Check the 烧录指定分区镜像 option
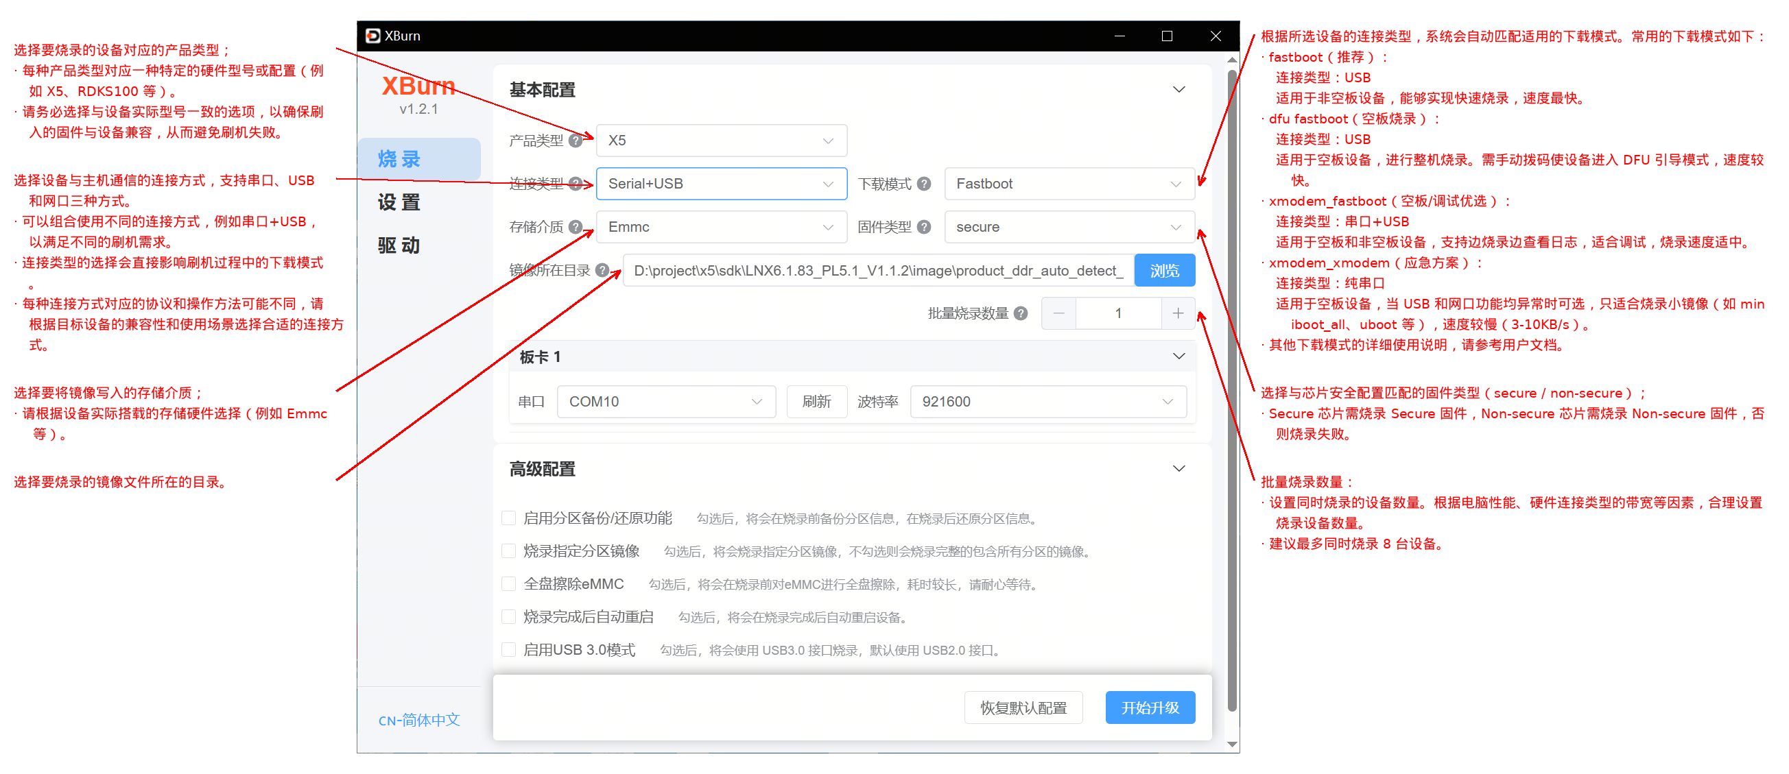1789x774 pixels. [508, 551]
